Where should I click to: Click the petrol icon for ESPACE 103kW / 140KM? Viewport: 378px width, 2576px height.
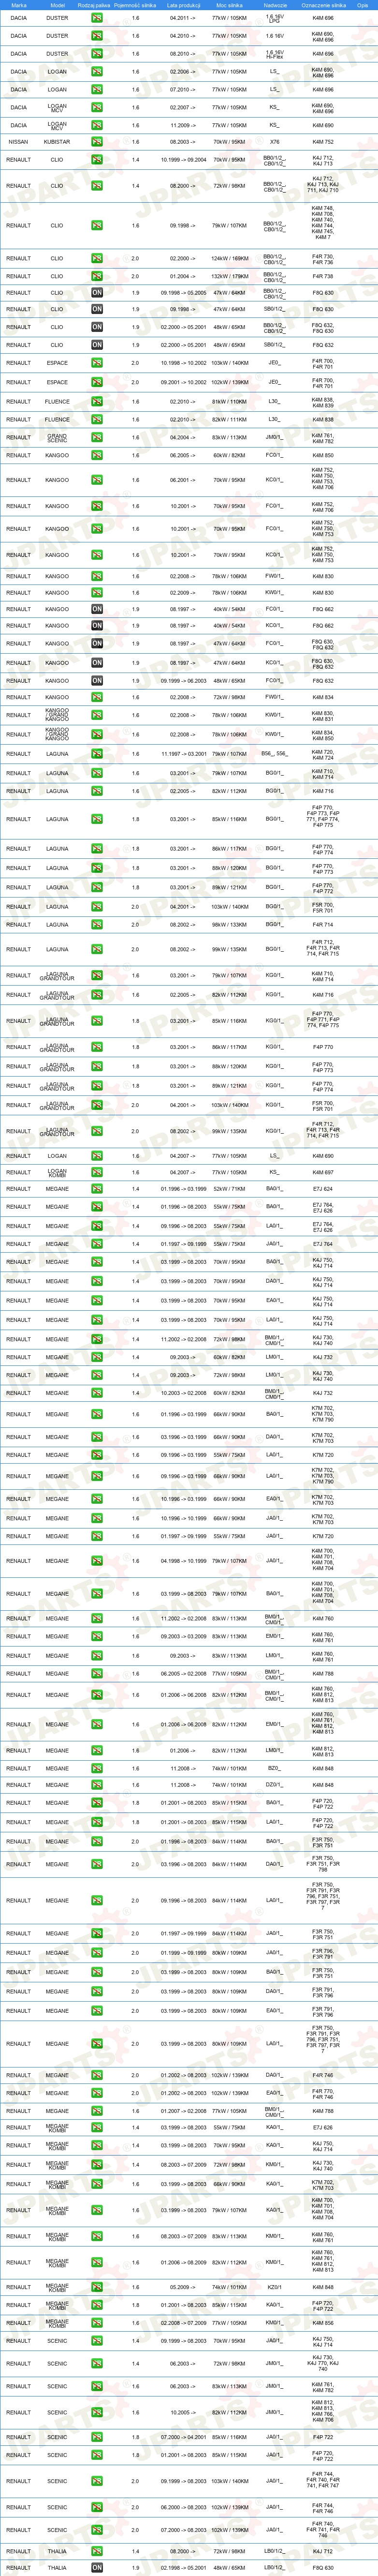(x=97, y=363)
